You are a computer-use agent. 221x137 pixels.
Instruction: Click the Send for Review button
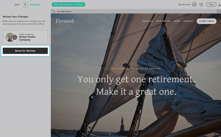[x=25, y=51]
